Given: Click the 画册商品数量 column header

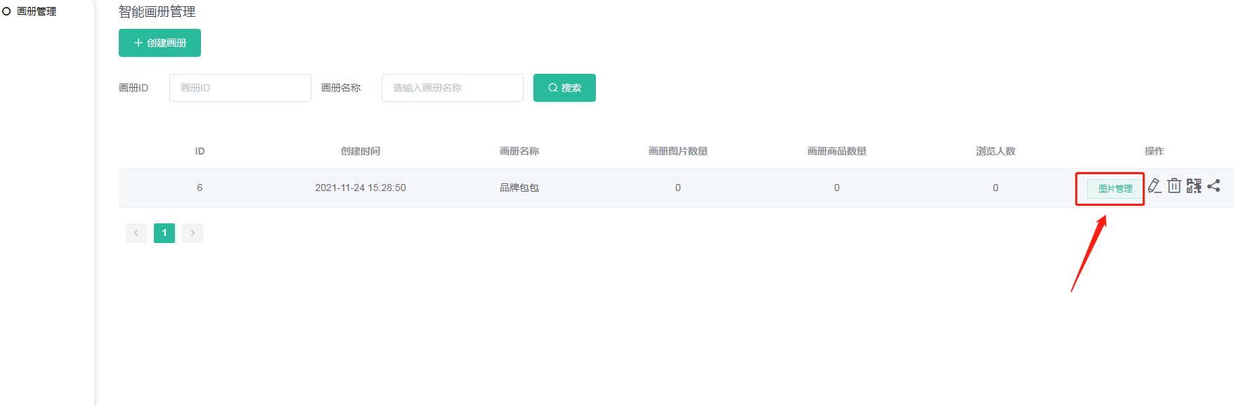Looking at the screenshot, I should coord(836,151).
